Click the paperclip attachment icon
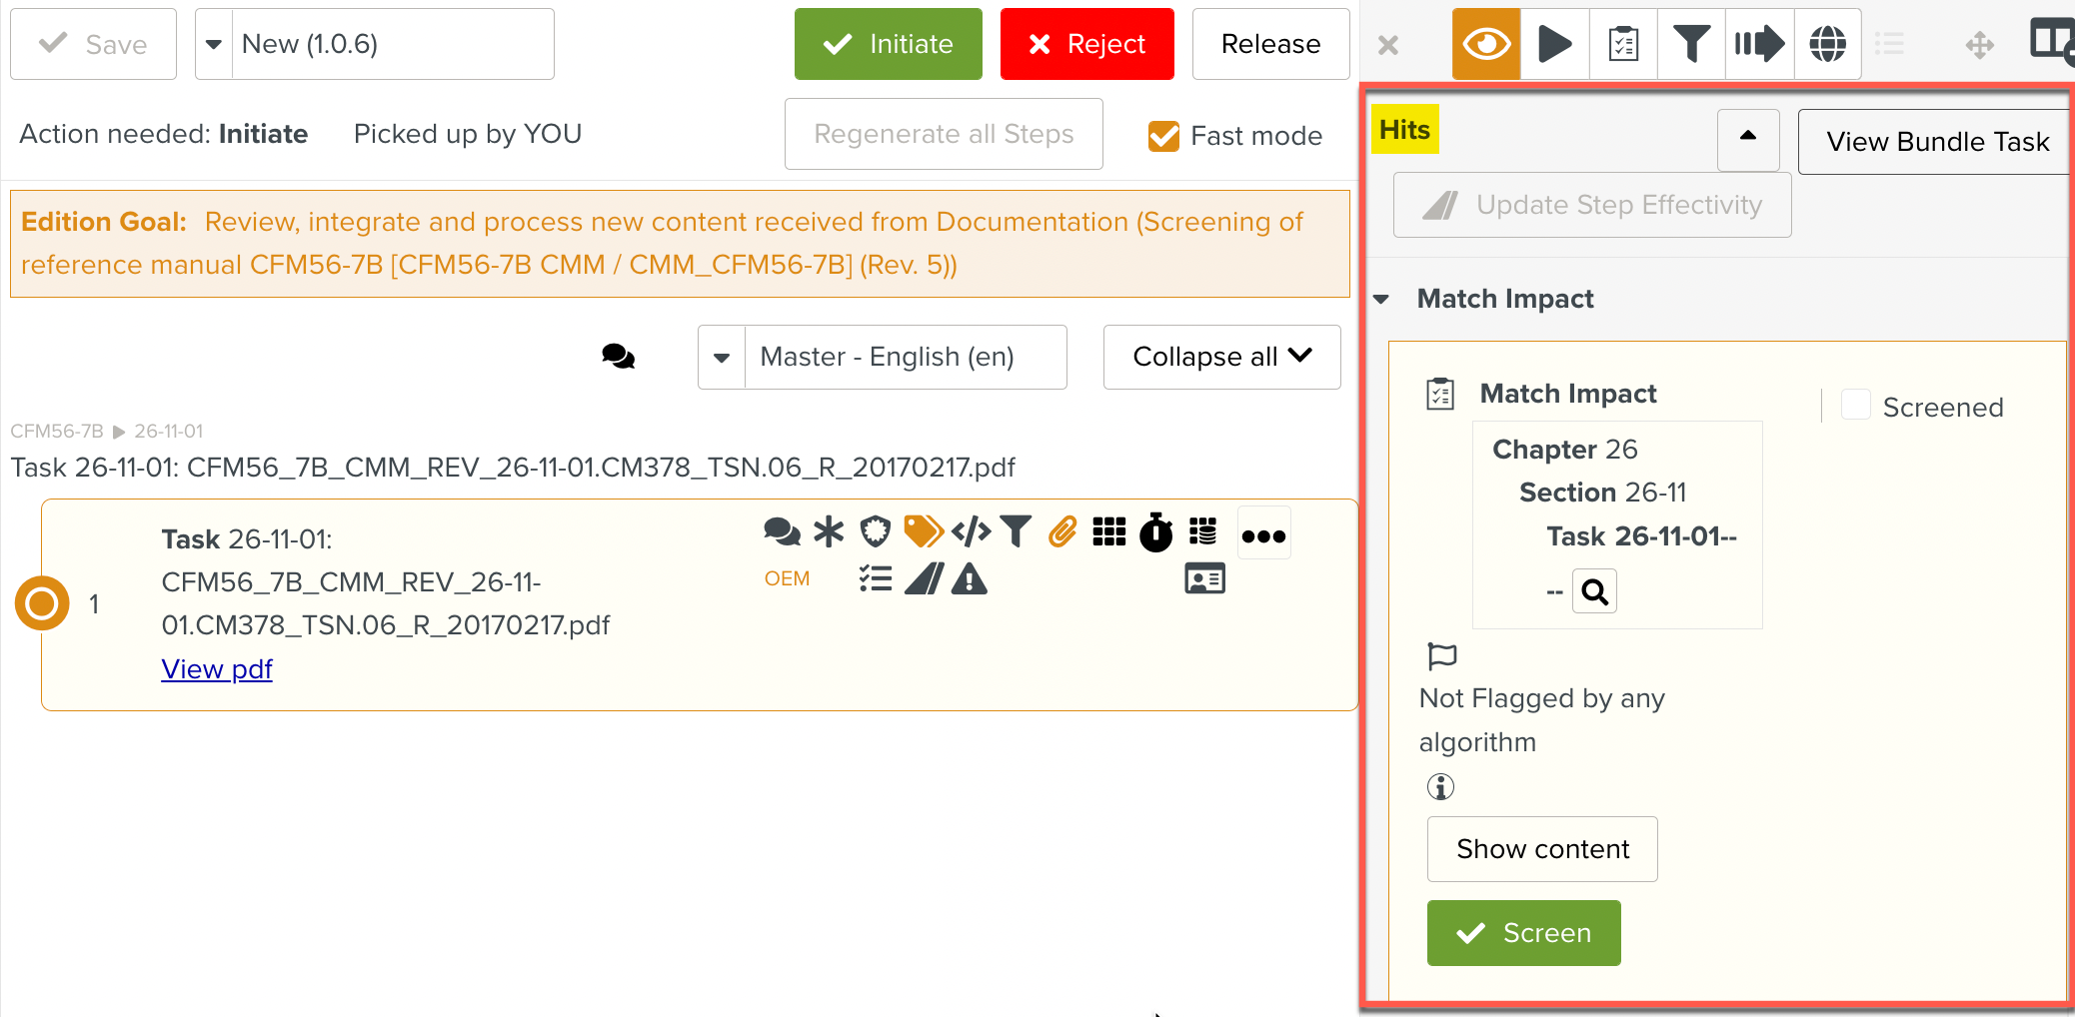Viewport: 2075px width, 1017px height. (1062, 531)
